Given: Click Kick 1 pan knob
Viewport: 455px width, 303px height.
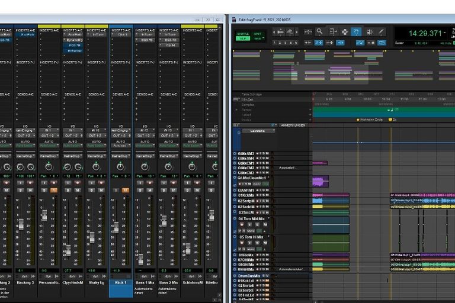Looking at the screenshot, I should click(x=120, y=166).
